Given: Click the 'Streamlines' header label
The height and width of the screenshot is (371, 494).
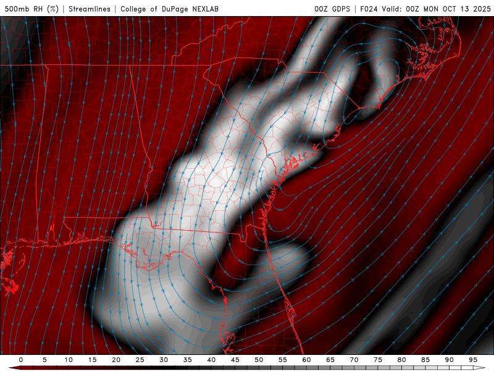Looking at the screenshot, I should coord(90,9).
